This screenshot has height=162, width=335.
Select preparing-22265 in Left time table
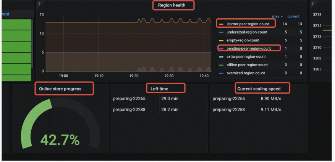tap(129, 98)
